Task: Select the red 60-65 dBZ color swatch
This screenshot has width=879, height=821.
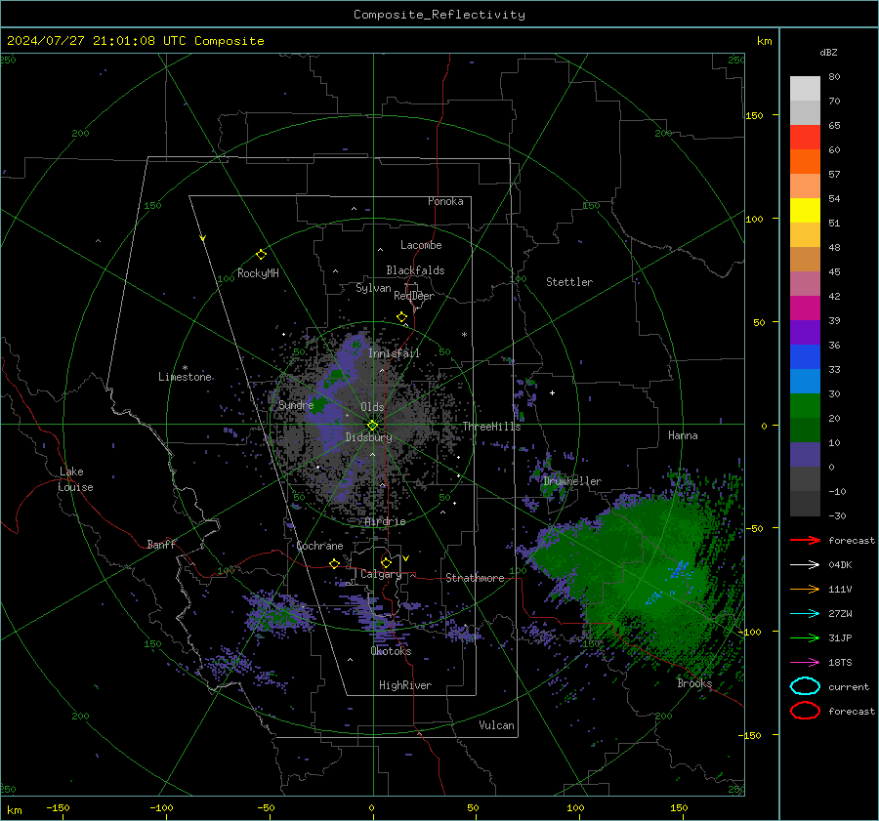Action: [805, 137]
